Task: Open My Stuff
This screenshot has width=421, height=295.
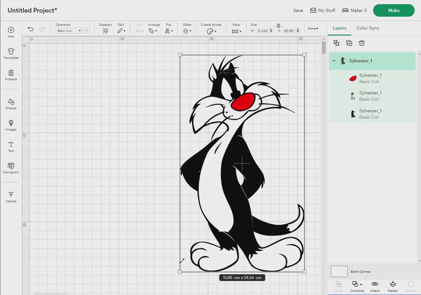Action: (x=323, y=10)
